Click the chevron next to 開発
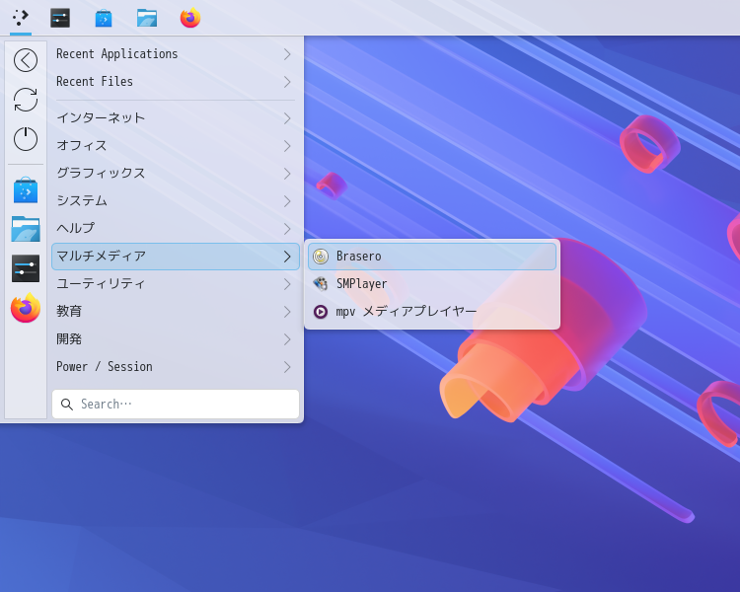Image resolution: width=740 pixels, height=592 pixels. coord(287,339)
